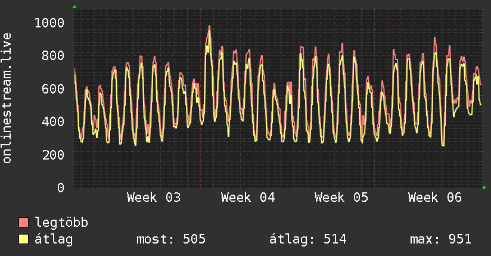Image resolution: width=491 pixels, height=256 pixels.
Task: Click the 'most: 505' value
Action: [x=171, y=239]
